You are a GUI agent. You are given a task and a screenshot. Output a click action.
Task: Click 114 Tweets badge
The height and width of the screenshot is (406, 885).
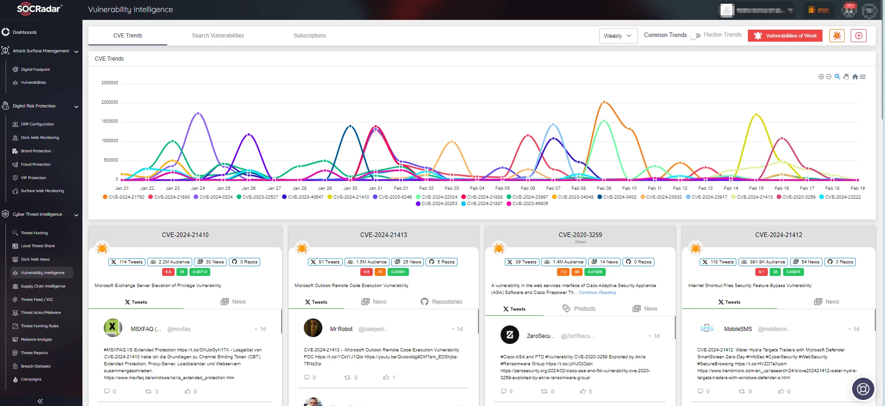(127, 262)
